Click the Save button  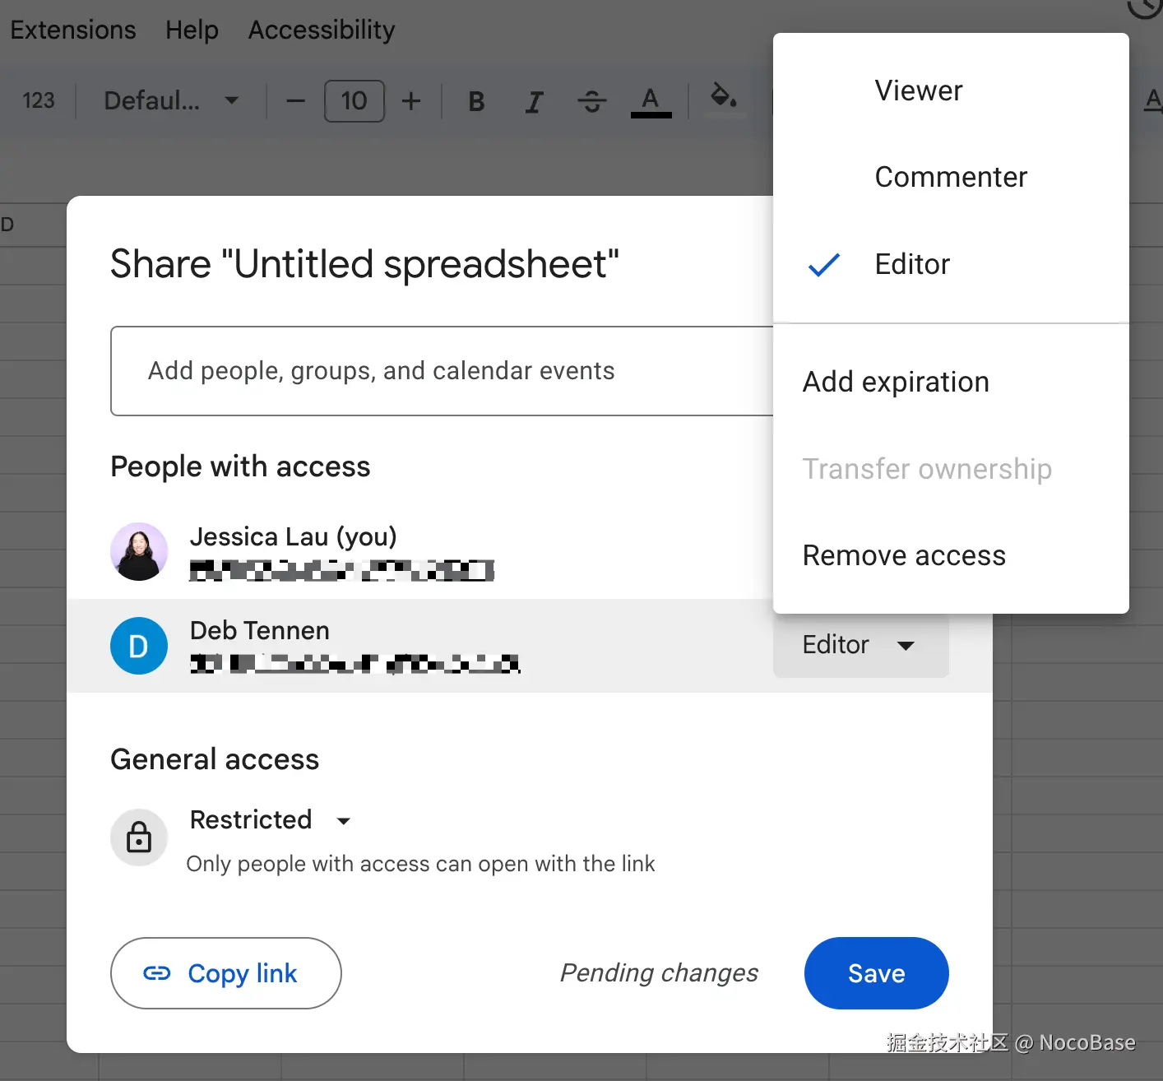(876, 972)
